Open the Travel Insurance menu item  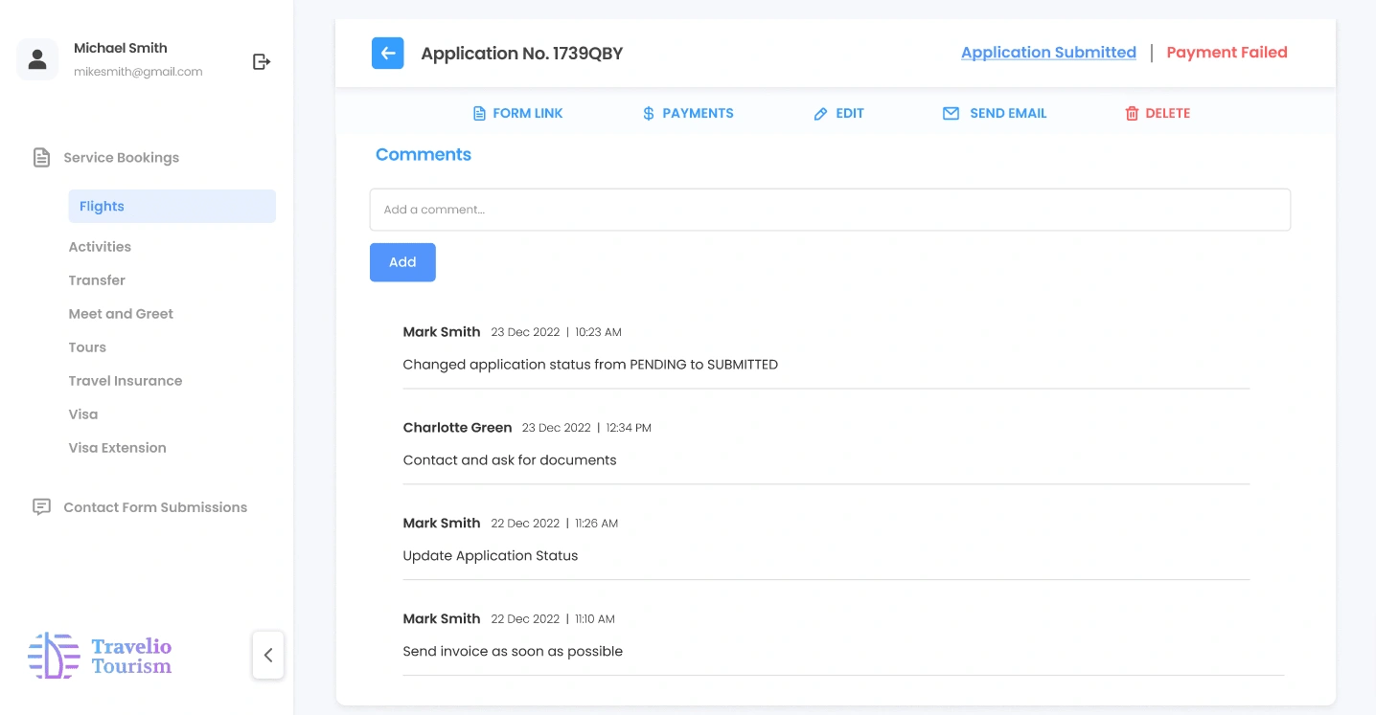point(125,381)
